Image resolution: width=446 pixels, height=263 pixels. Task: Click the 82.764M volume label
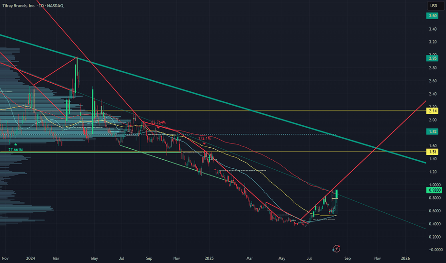(x=158, y=122)
